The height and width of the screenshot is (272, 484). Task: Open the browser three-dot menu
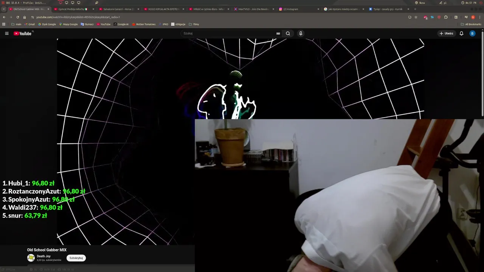point(479,17)
